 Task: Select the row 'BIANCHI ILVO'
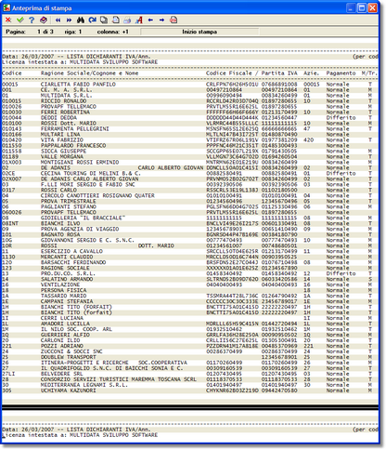coord(190,224)
